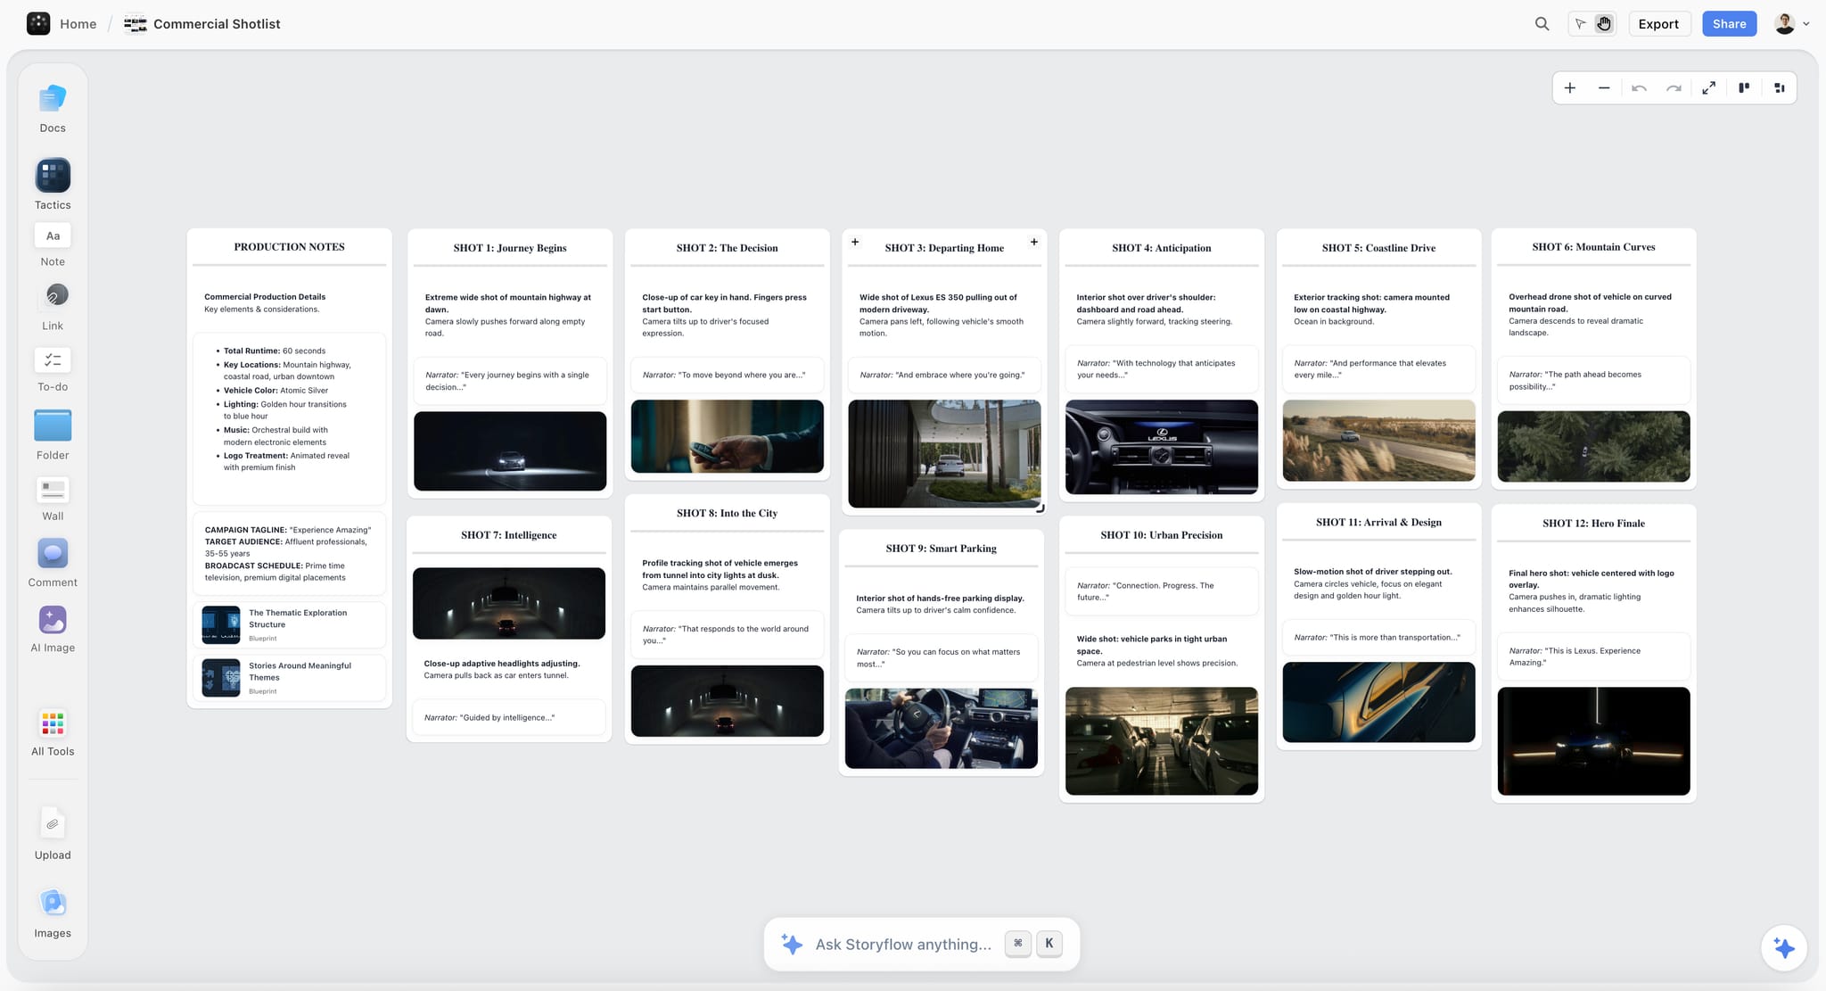Viewport: 1826px width, 991px height.
Task: Expand canvas to fullscreen
Action: click(x=1708, y=88)
